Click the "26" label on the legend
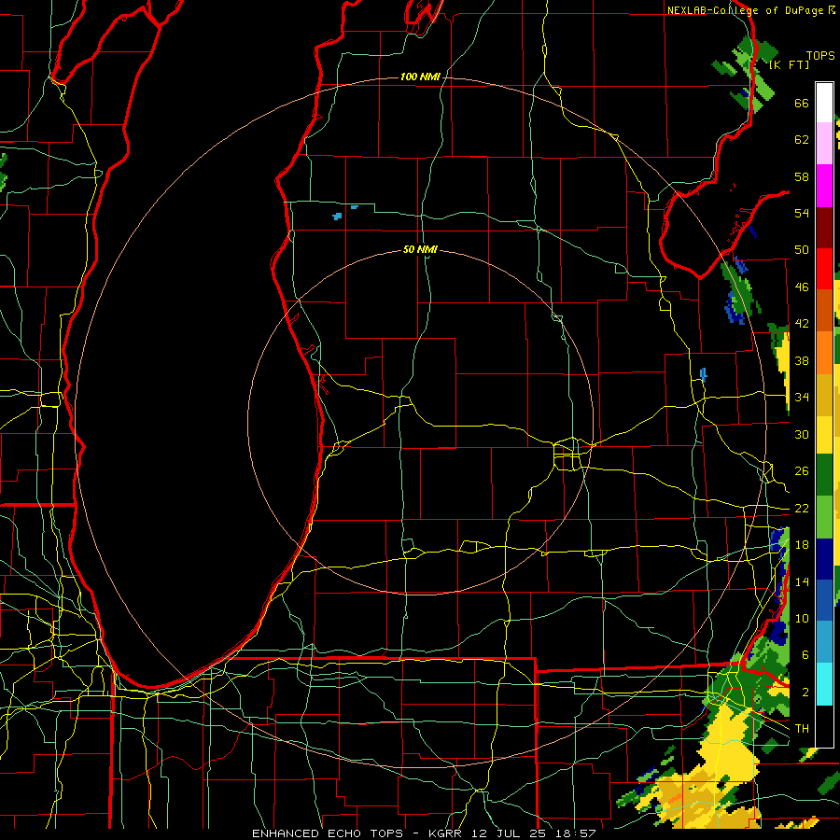This screenshot has height=840, width=840. (802, 471)
